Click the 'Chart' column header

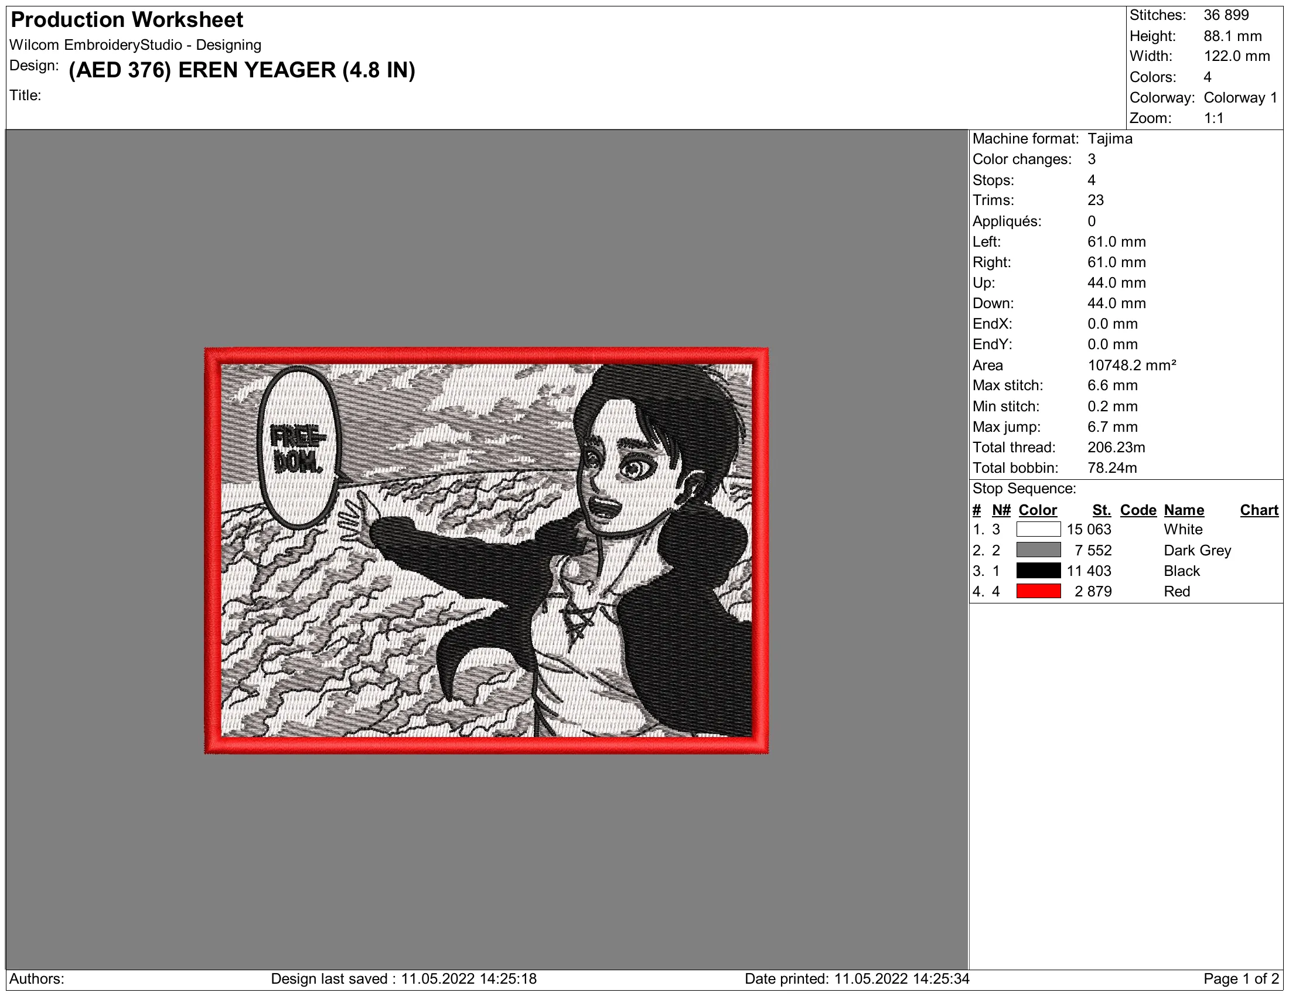pyautogui.click(x=1259, y=510)
